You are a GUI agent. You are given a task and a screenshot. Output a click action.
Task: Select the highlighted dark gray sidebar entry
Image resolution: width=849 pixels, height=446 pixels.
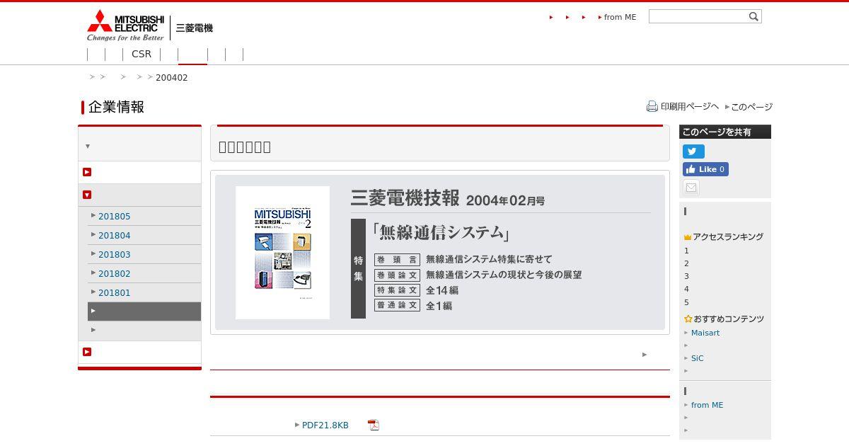144,311
